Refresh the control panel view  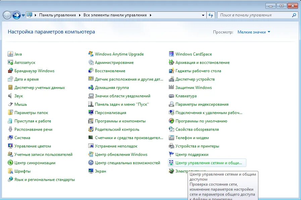(211, 15)
